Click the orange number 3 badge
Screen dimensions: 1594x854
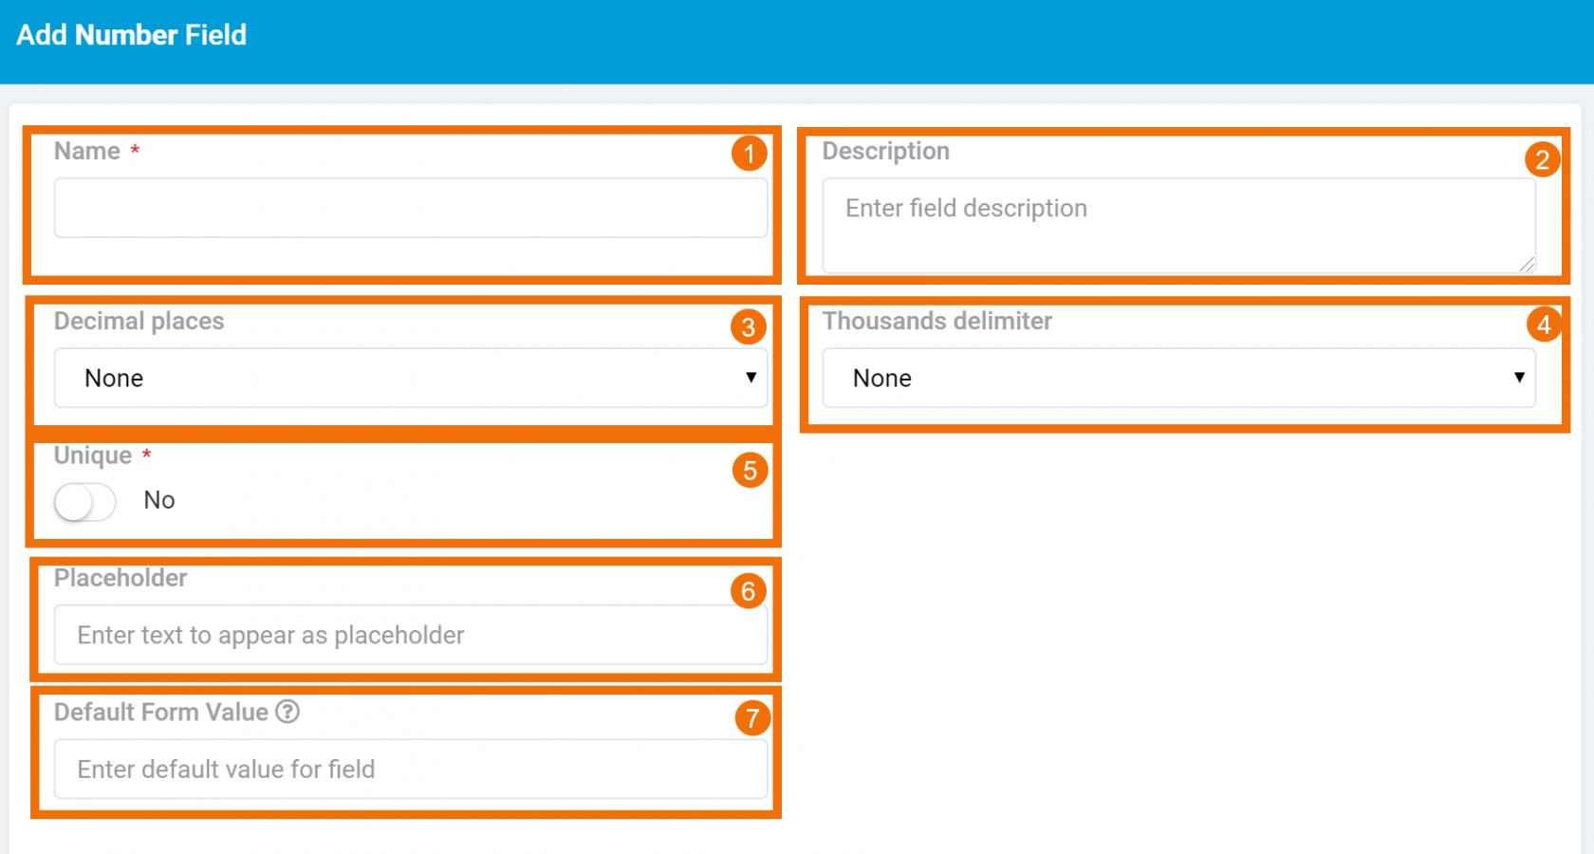click(x=749, y=327)
